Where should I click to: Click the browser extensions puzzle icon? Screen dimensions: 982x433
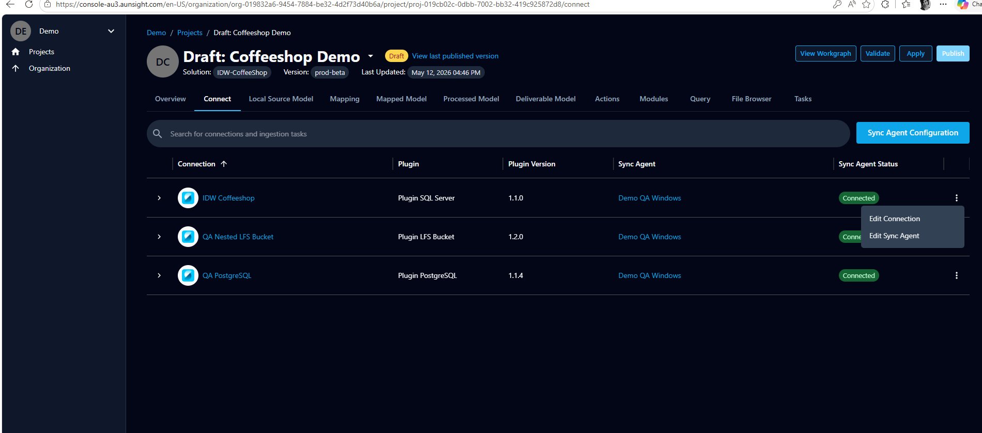(885, 4)
